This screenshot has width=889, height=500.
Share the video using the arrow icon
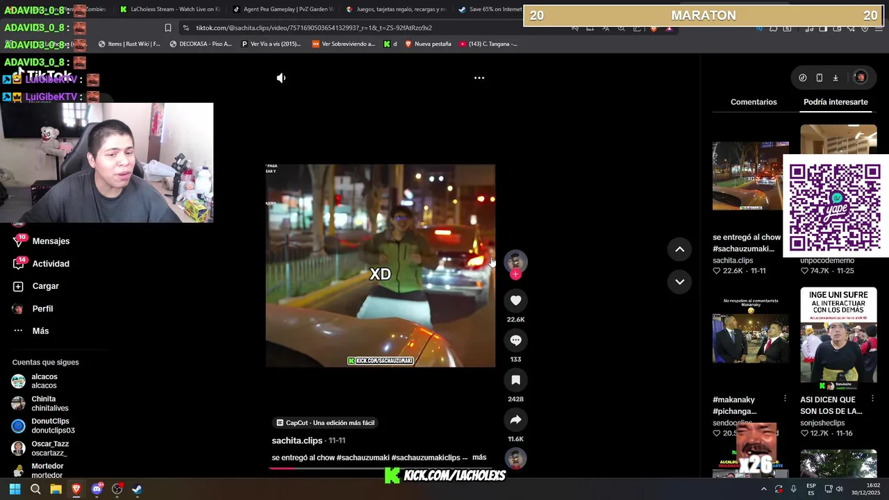pyautogui.click(x=515, y=419)
